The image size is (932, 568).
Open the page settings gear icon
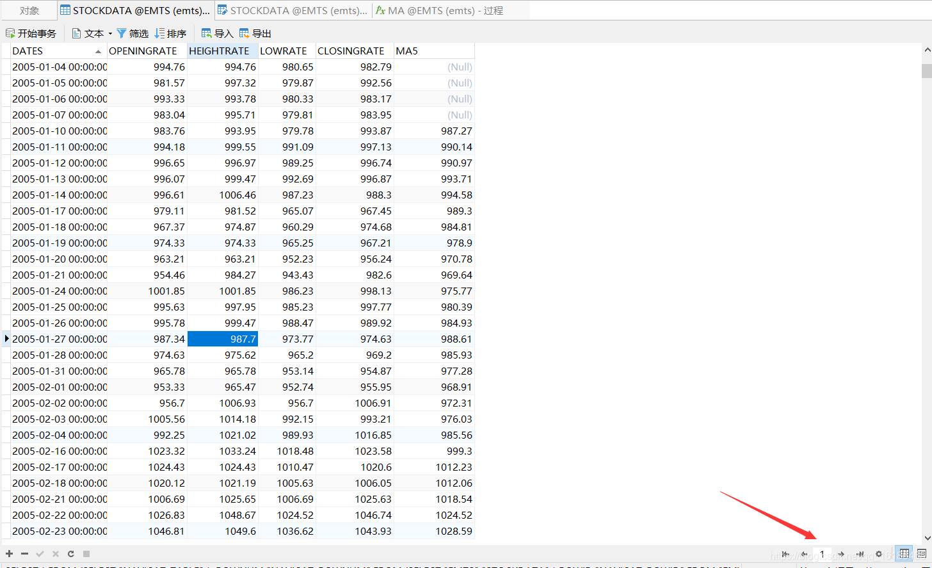click(x=879, y=554)
